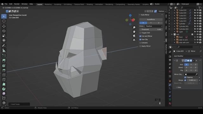Adjust the Threshold slider field
203x114 pixels.
[x=151, y=29]
